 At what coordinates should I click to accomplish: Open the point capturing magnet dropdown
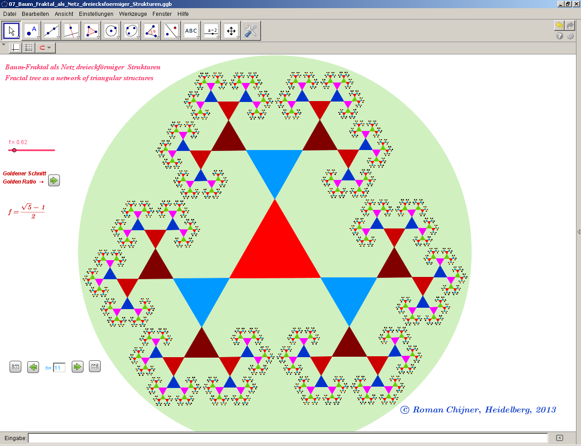[45, 48]
